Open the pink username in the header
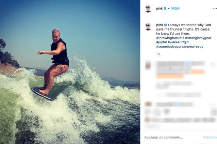The width and height of the screenshot is (217, 144). [159, 8]
